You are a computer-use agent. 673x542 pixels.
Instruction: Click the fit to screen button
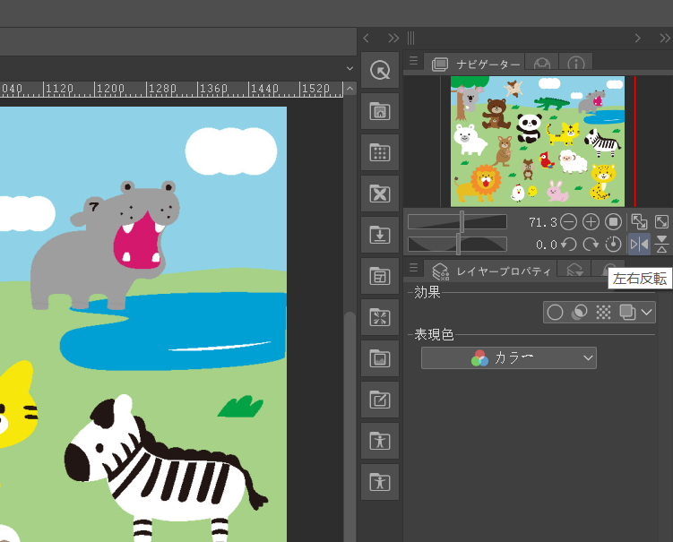[639, 221]
